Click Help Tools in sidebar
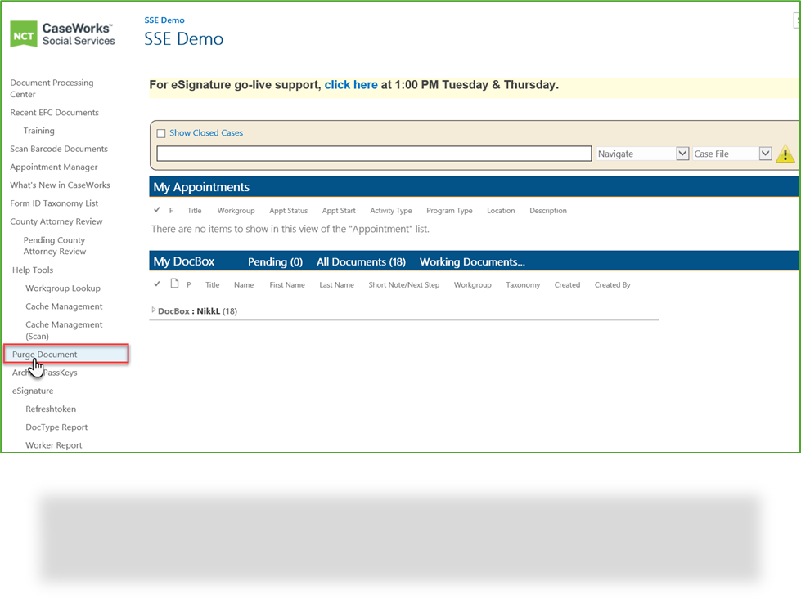801x603 pixels. (33, 270)
